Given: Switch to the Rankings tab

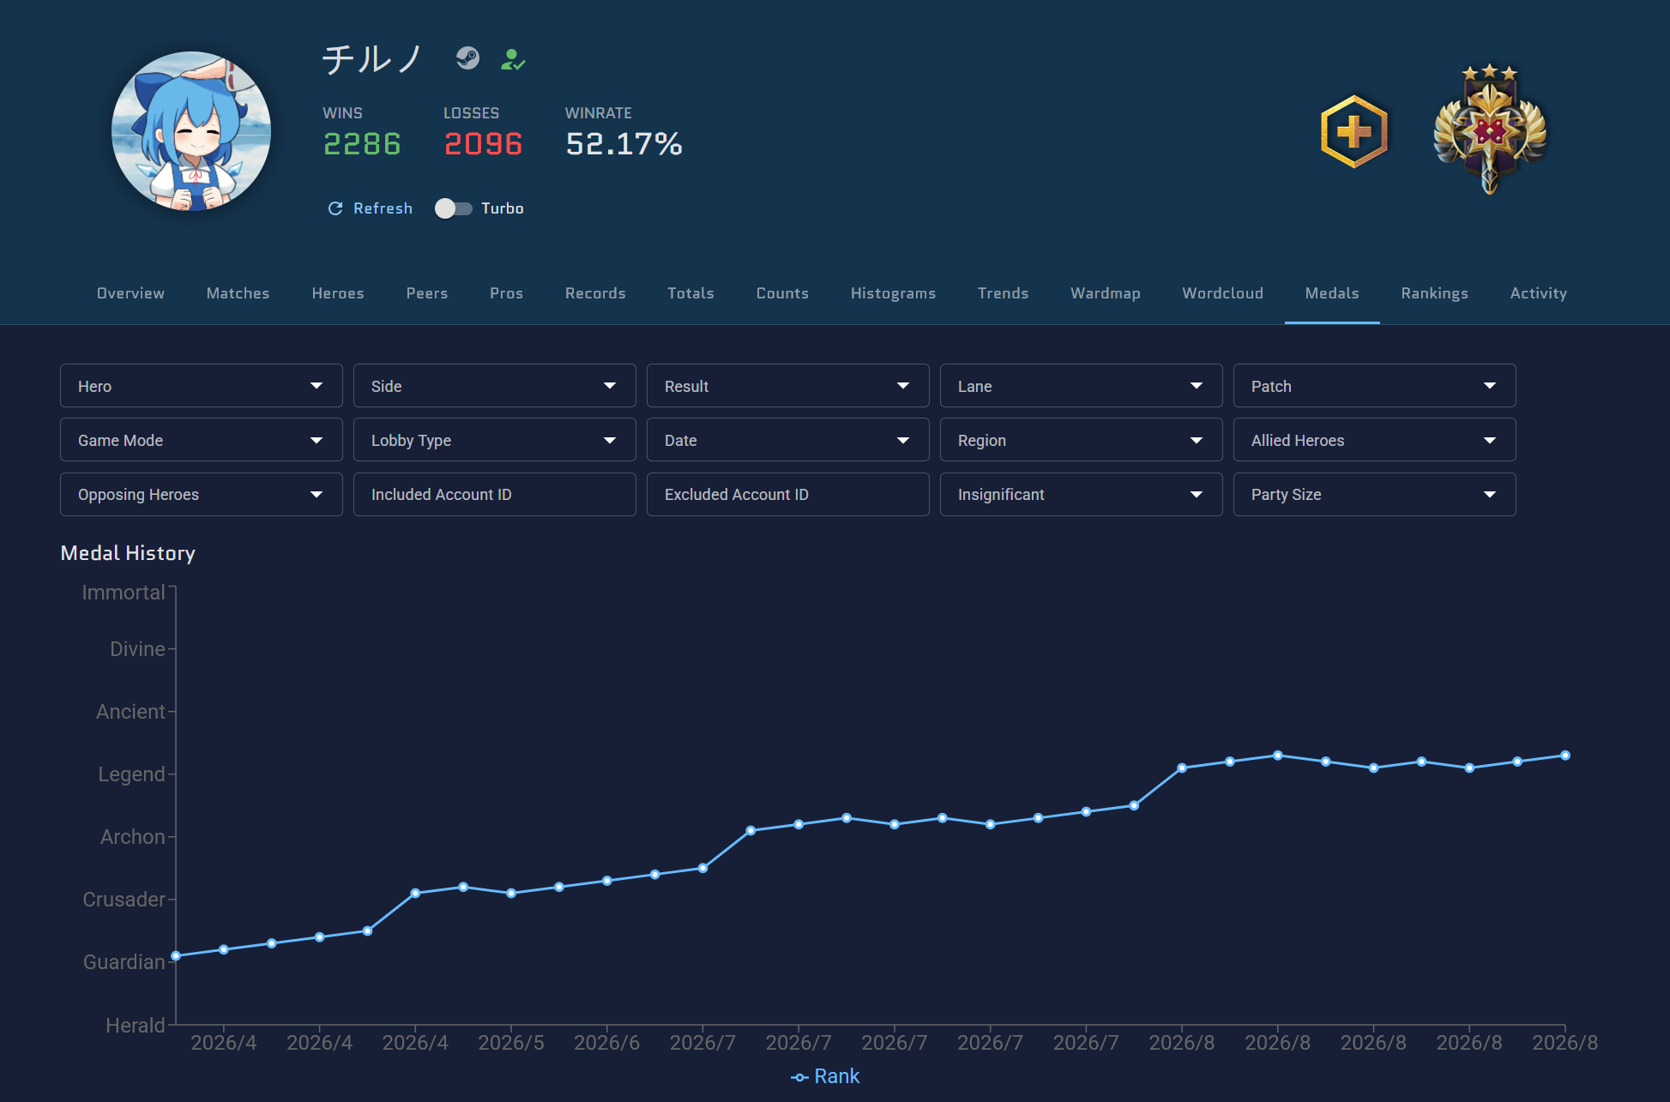Looking at the screenshot, I should click(1434, 293).
